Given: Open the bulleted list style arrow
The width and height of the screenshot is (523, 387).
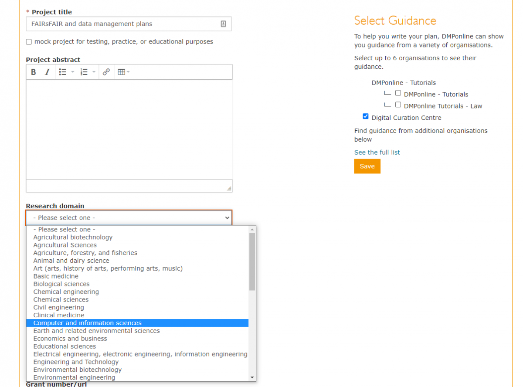Looking at the screenshot, I should [x=73, y=72].
